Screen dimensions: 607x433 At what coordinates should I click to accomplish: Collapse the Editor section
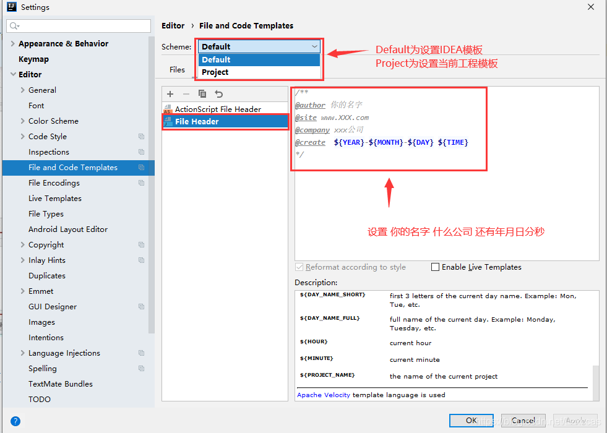pos(13,74)
